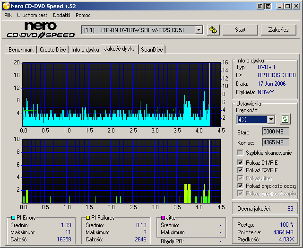Open the Dodatki menu
Viewport: 303px width, 248px height.
(x=61, y=15)
